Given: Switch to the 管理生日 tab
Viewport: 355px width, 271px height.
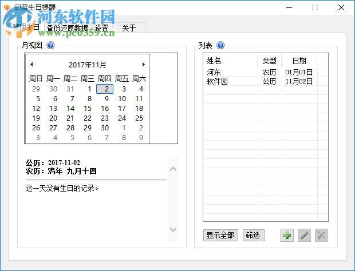Looking at the screenshot, I should 26,27.
